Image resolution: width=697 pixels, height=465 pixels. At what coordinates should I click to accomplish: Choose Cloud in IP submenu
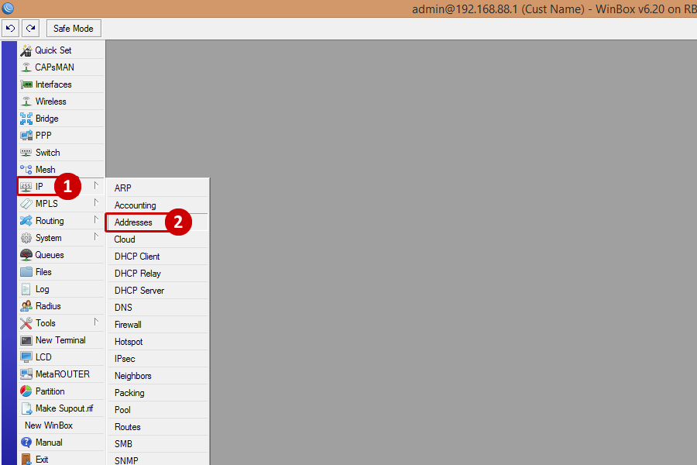(x=158, y=239)
